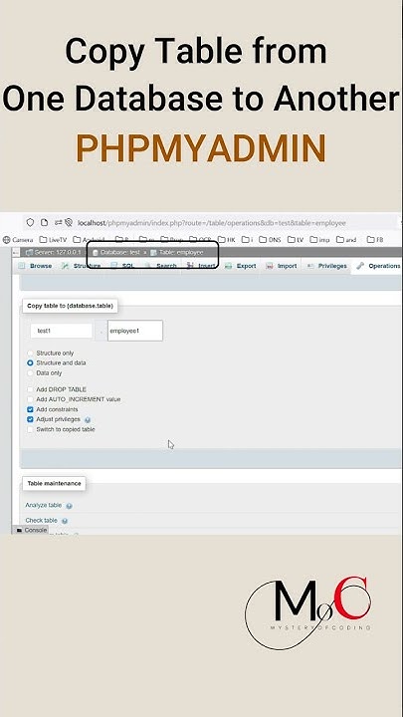Select the Structure only option
403x717 pixels.
click(x=30, y=353)
